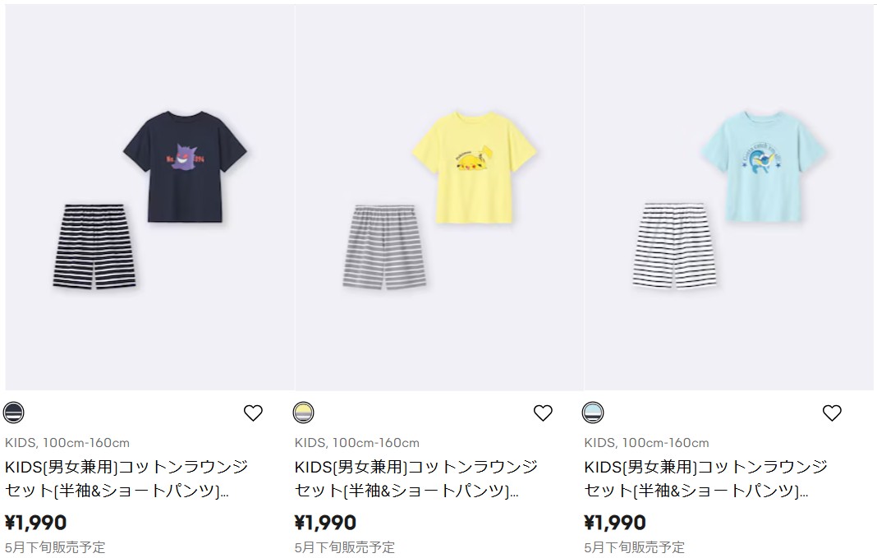Click the white striped shorts image

pyautogui.click(x=674, y=246)
